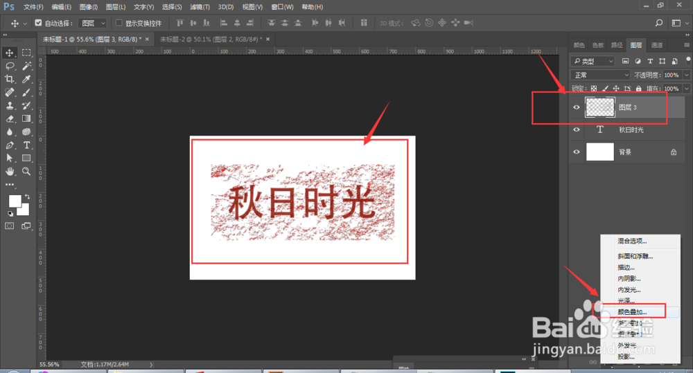
Task: Select the Move tool in the toolbox
Action: (9, 53)
